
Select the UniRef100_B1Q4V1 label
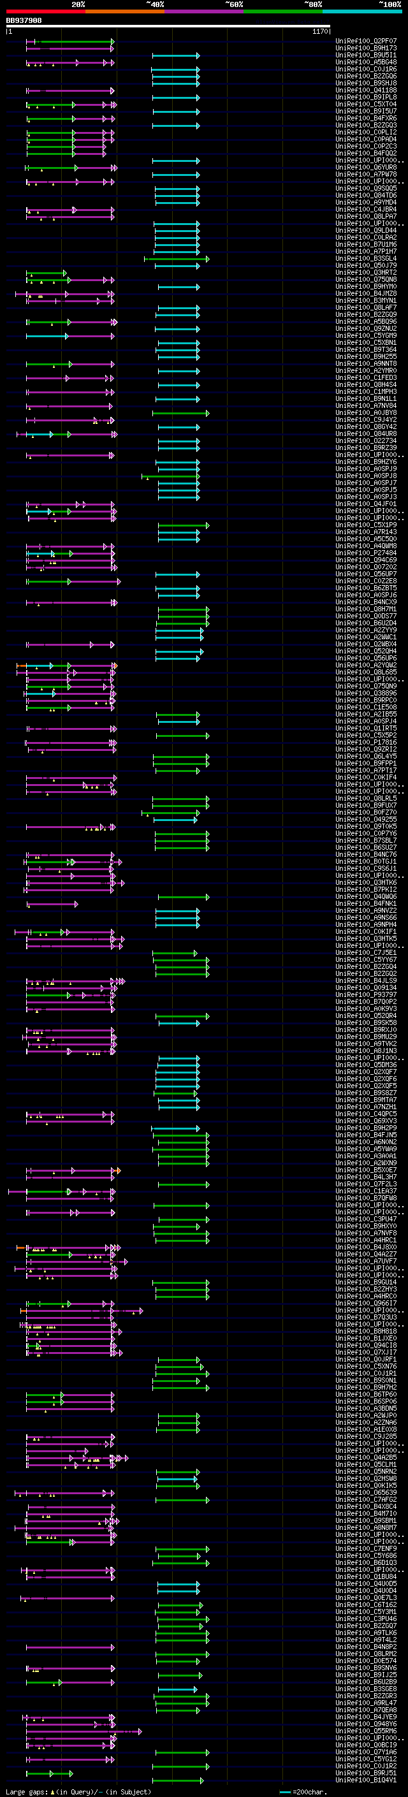click(366, 1780)
